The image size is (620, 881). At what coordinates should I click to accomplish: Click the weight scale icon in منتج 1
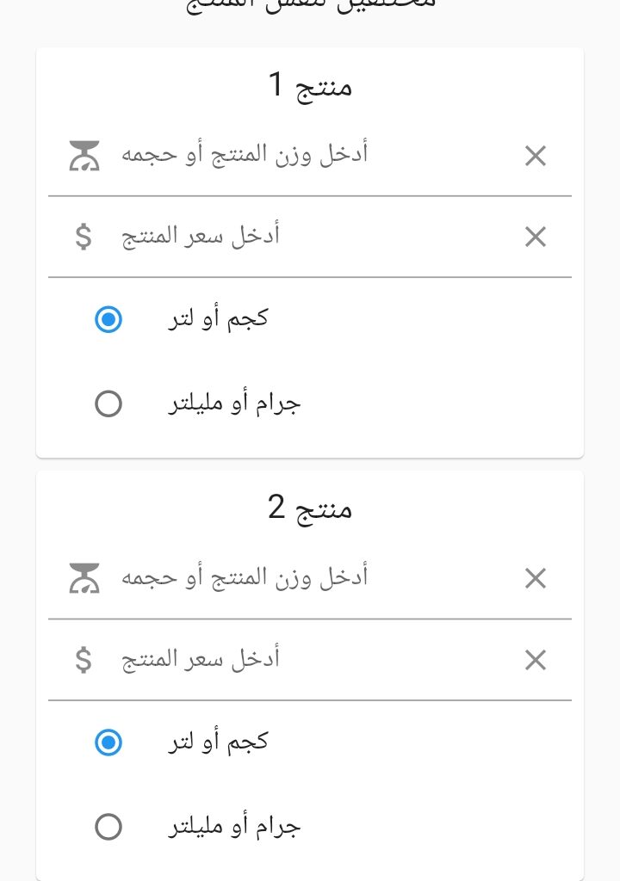pyautogui.click(x=84, y=156)
